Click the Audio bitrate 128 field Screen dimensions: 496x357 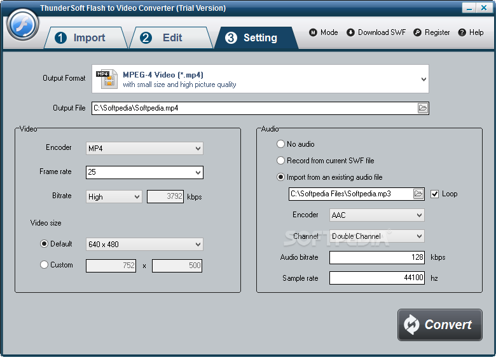click(x=376, y=257)
